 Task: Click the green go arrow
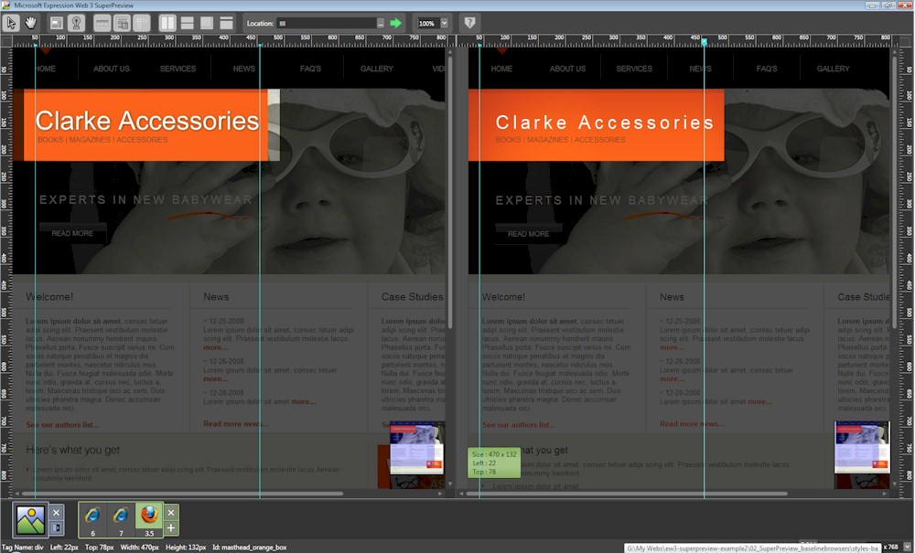coord(395,24)
